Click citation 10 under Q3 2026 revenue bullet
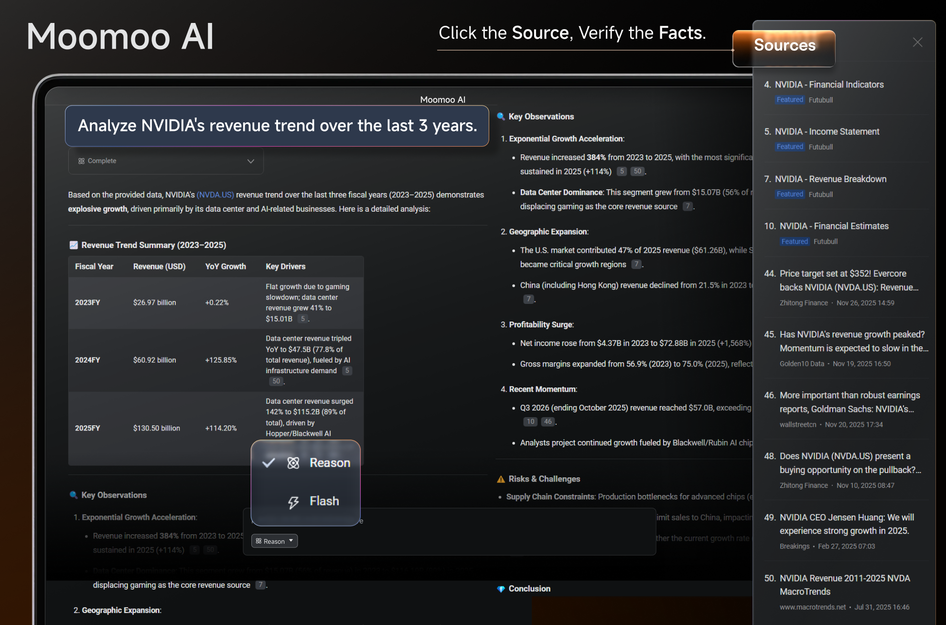The width and height of the screenshot is (946, 625). (x=530, y=421)
